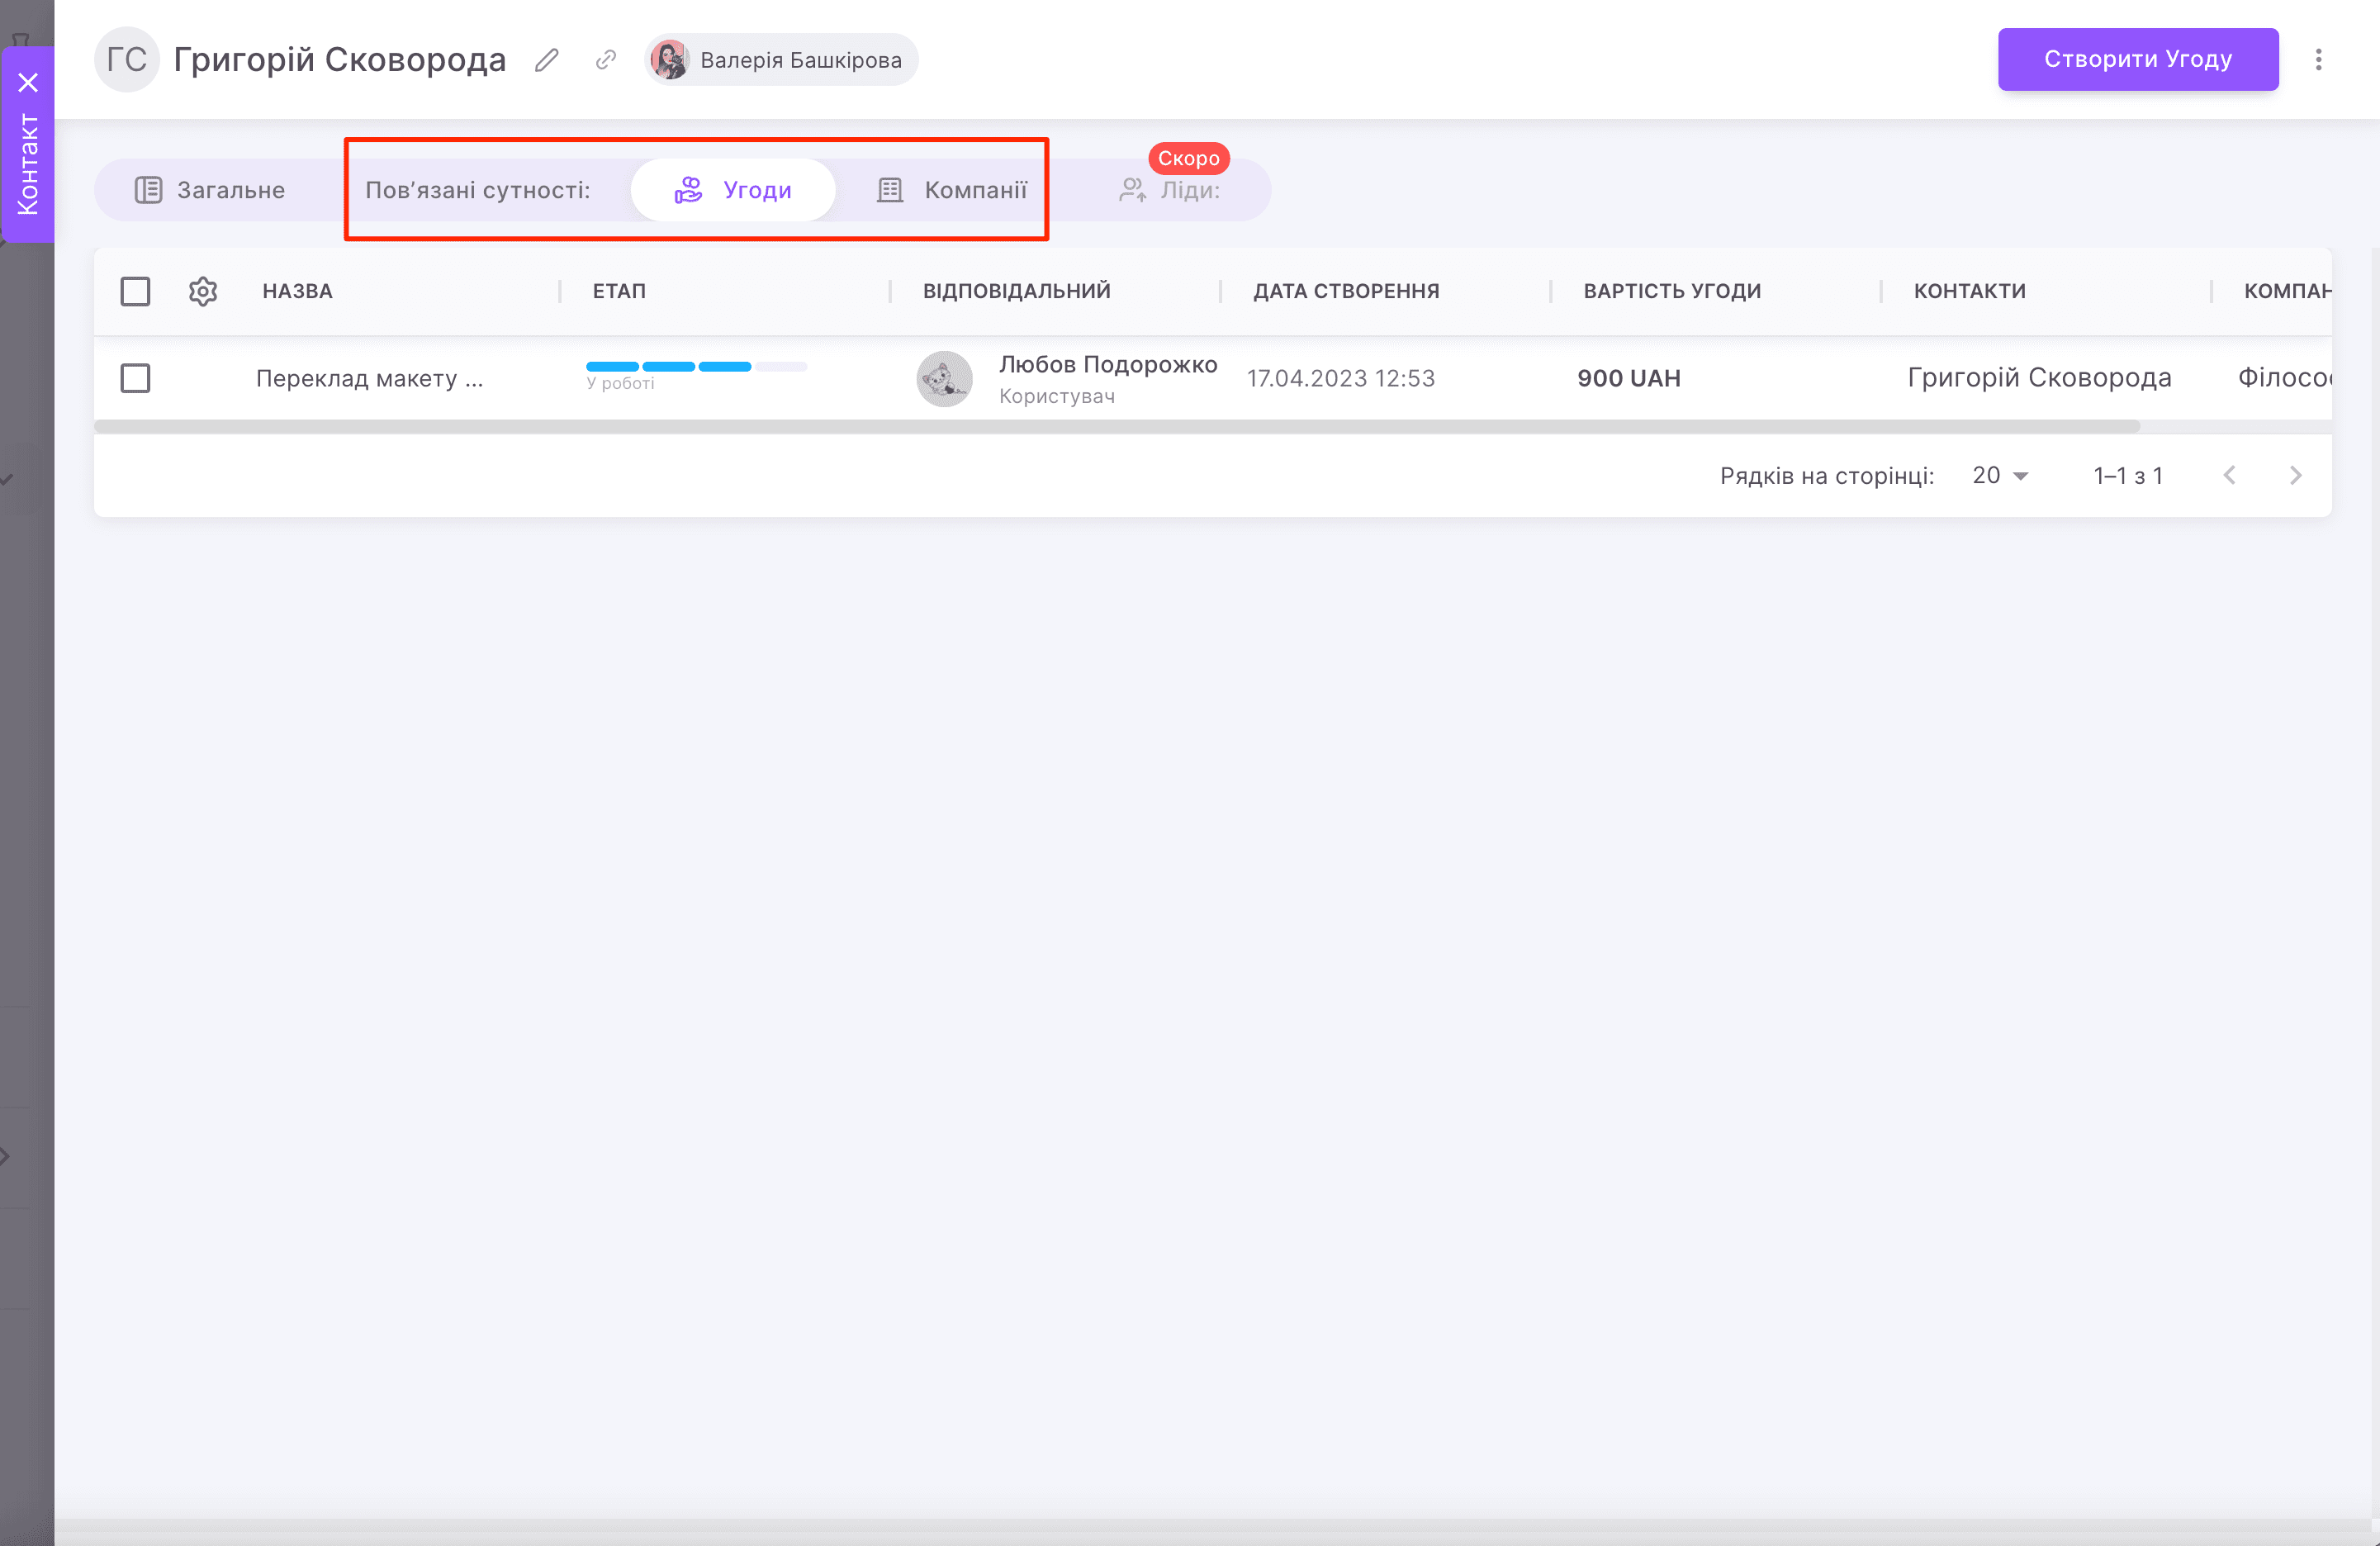
Task: Go to previous page arrow
Action: click(2229, 476)
